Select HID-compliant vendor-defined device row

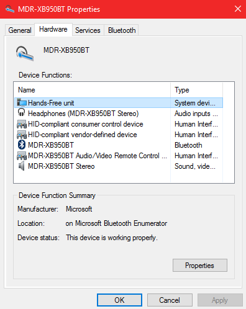[119, 135]
